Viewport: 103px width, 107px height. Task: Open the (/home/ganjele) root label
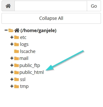tap(38, 31)
